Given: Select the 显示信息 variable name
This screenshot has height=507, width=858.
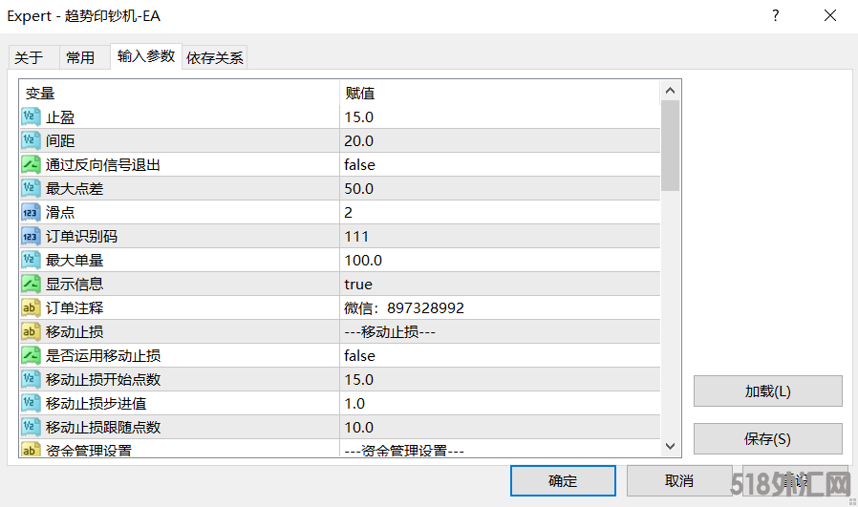Looking at the screenshot, I should 75,284.
